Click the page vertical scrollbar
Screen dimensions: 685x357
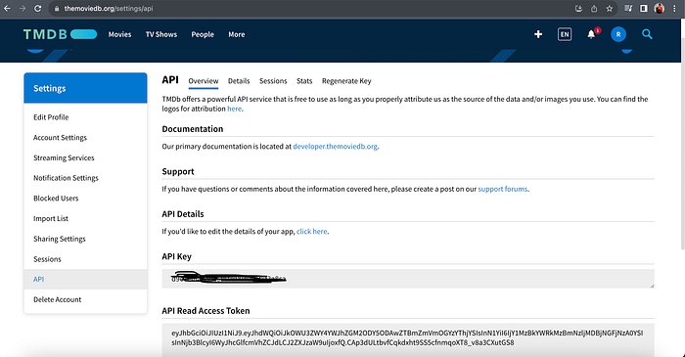tap(682, 144)
